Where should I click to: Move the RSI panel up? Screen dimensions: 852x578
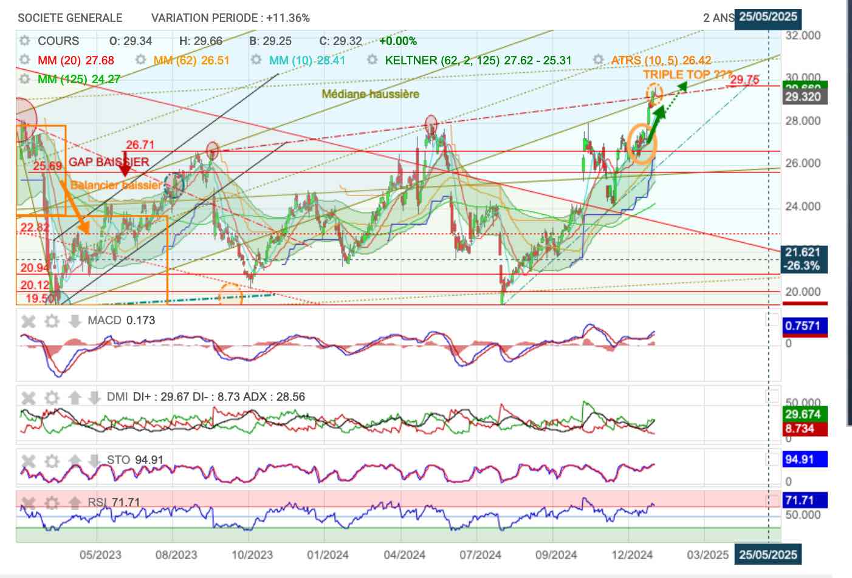pyautogui.click(x=74, y=503)
